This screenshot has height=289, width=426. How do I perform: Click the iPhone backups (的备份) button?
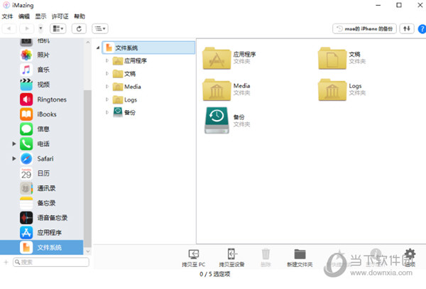pyautogui.click(x=364, y=28)
